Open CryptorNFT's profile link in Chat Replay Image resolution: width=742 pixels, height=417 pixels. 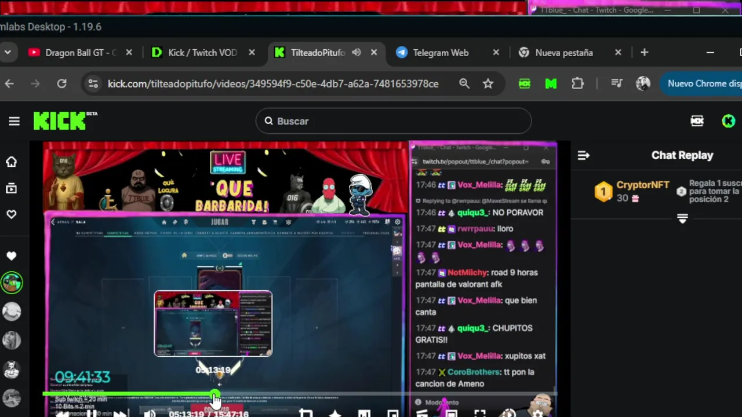(642, 185)
